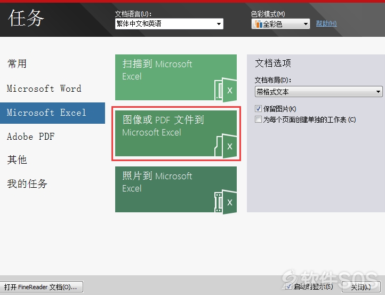
Task: Click the Excel icon on the image/PDF tile
Action: [x=226, y=146]
